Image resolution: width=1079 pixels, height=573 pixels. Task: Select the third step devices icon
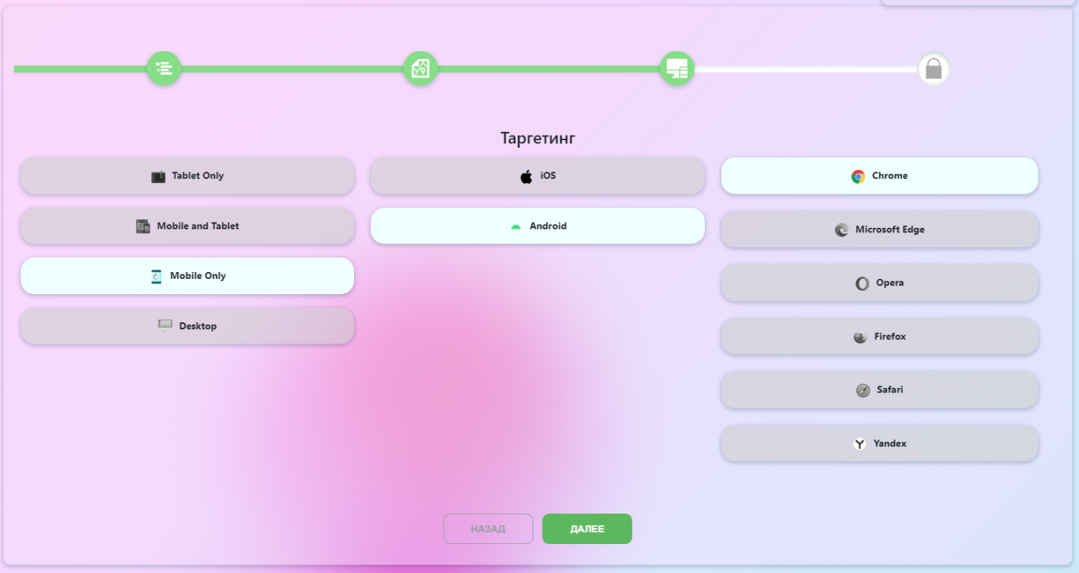[677, 69]
